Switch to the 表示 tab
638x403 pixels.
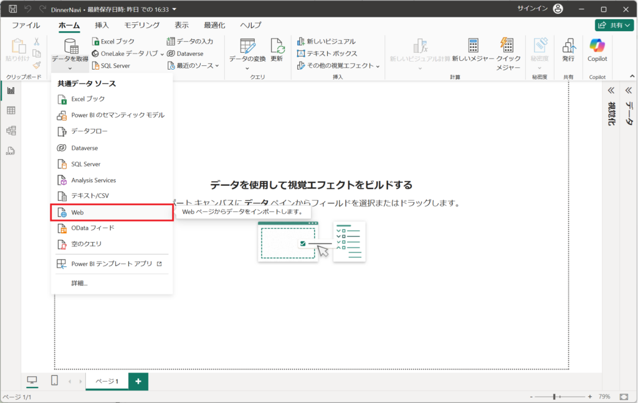[181, 25]
